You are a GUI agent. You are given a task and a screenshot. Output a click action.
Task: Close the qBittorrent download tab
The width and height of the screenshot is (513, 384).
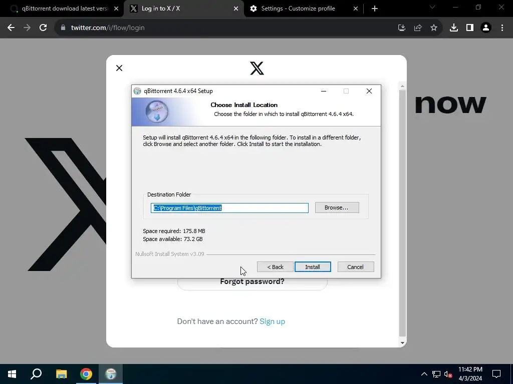(x=116, y=9)
